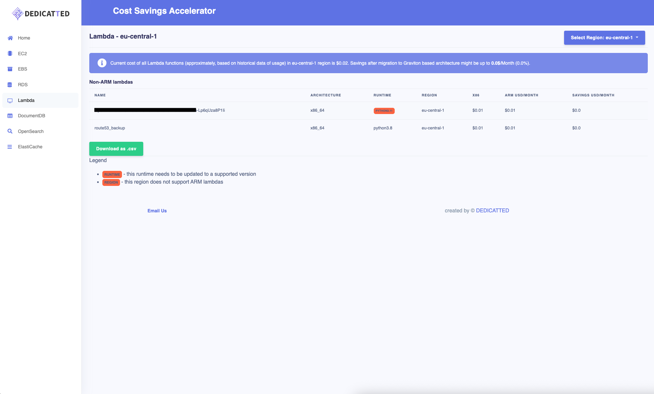Click the RUNTIME legend badge

[112, 174]
